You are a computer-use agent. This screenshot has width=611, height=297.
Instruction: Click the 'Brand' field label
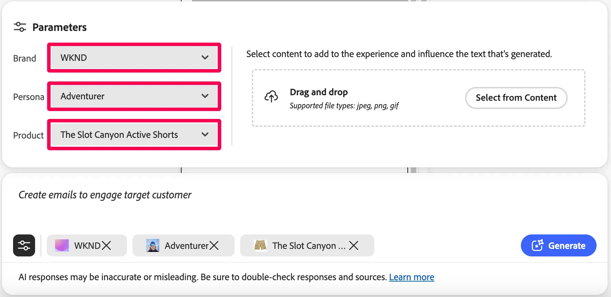click(x=24, y=58)
